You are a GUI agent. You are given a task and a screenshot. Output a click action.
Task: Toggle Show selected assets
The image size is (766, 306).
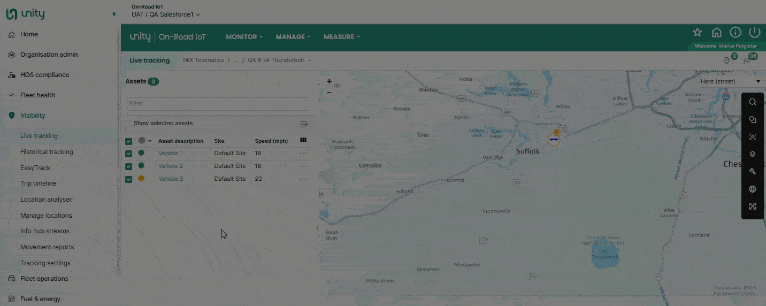(x=163, y=124)
